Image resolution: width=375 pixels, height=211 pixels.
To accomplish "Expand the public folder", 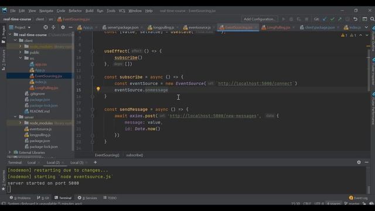I will click(21, 52).
